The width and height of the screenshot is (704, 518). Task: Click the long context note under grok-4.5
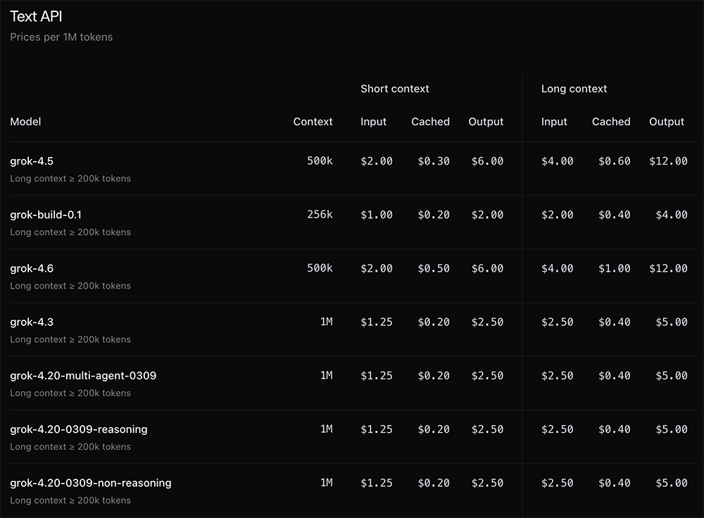coord(70,179)
